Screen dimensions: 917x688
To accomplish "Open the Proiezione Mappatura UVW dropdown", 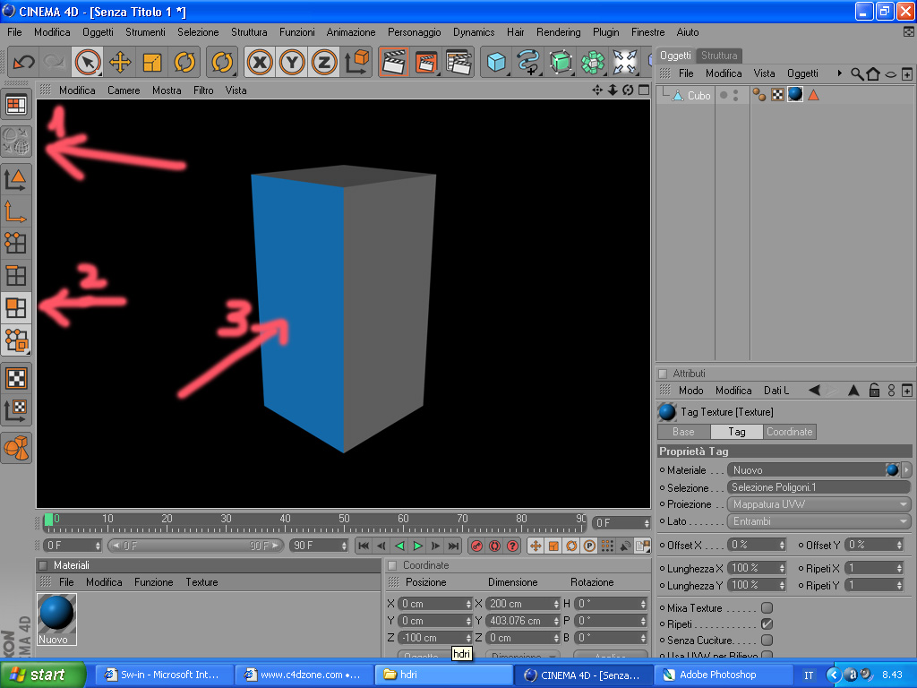I will [818, 504].
